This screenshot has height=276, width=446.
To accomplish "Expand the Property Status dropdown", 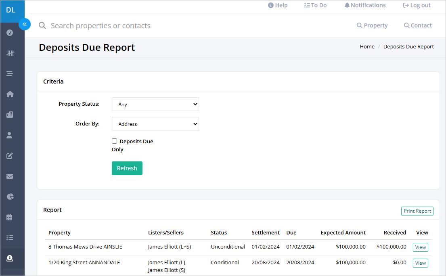I will [x=155, y=105].
